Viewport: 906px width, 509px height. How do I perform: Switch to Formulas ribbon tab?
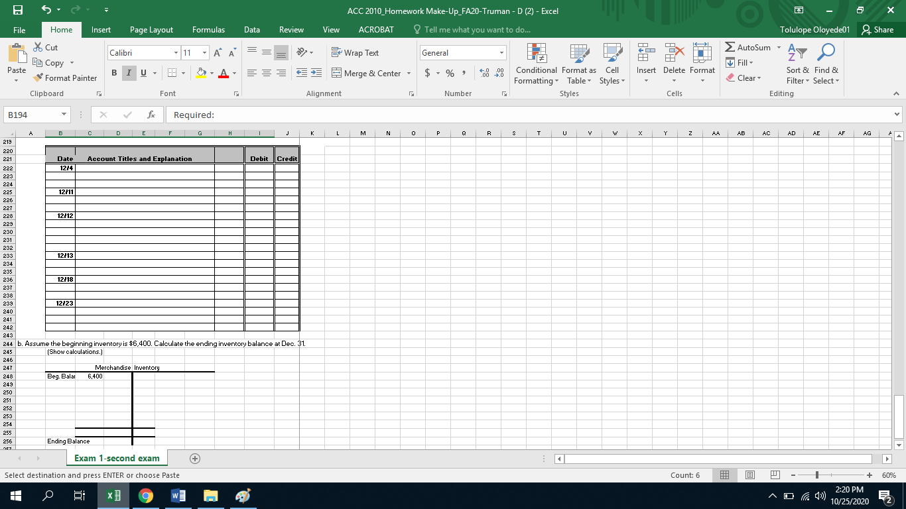pyautogui.click(x=208, y=29)
